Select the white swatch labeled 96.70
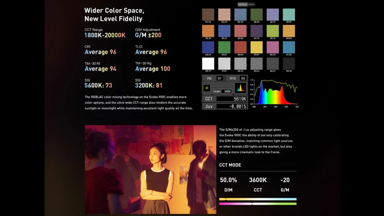The image size is (384, 216). (x=208, y=64)
